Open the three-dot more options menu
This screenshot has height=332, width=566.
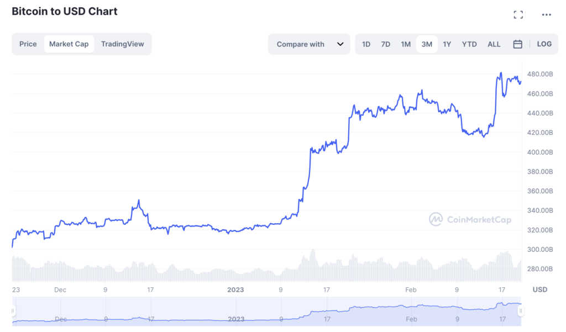pos(546,15)
